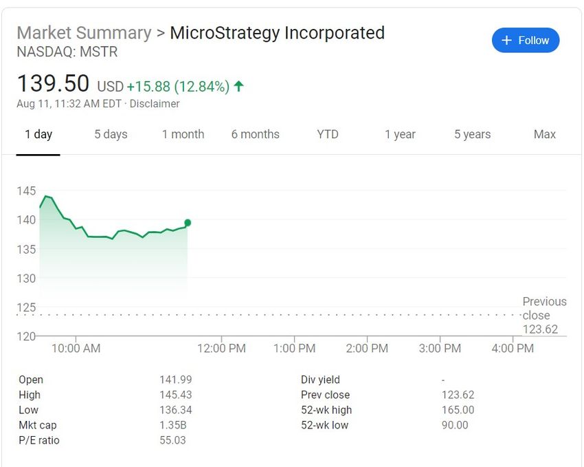Click the current price 139.50
584x467 pixels.
pos(53,83)
